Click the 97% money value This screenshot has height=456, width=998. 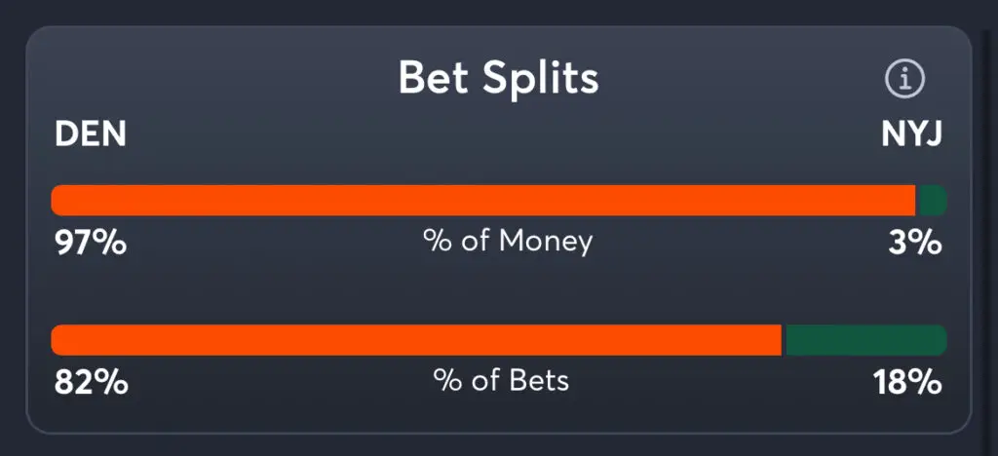(90, 242)
